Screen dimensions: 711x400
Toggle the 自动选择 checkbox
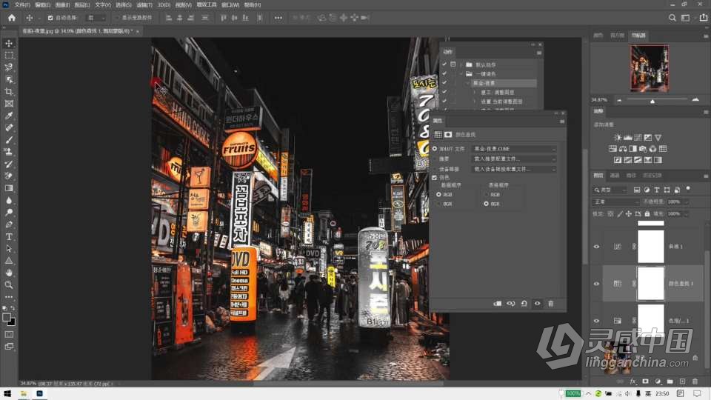(50, 18)
